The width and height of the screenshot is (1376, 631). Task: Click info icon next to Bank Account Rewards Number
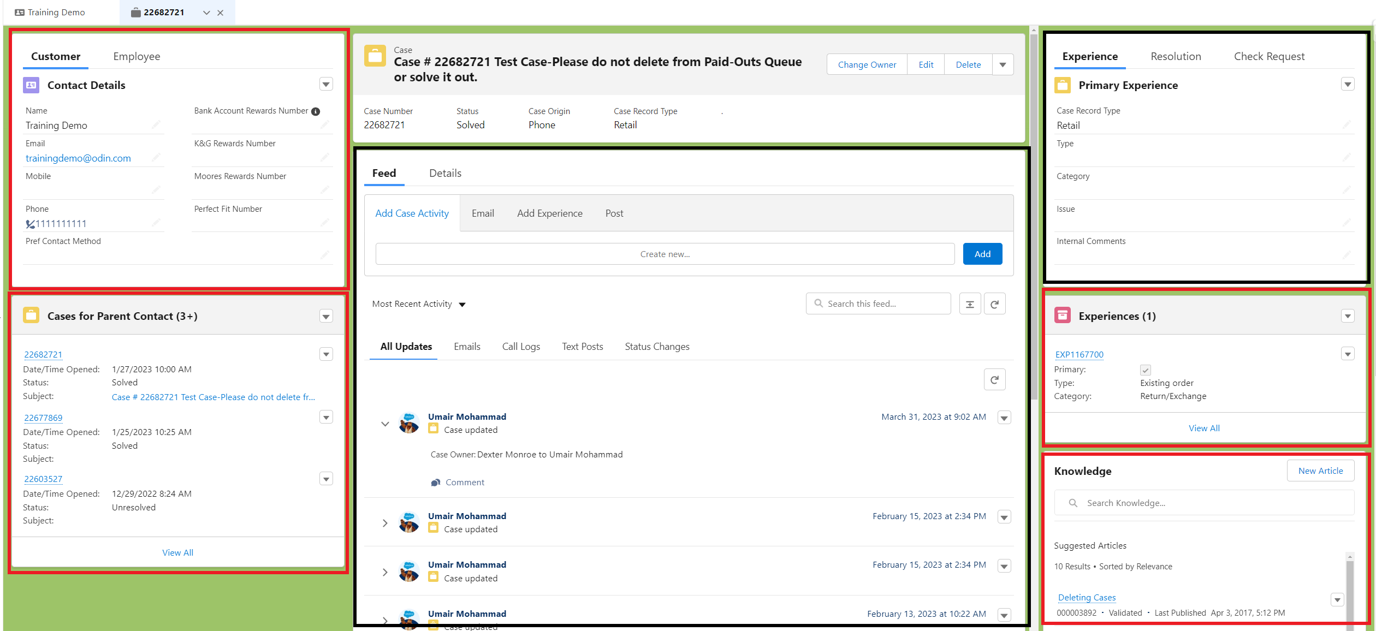[316, 111]
